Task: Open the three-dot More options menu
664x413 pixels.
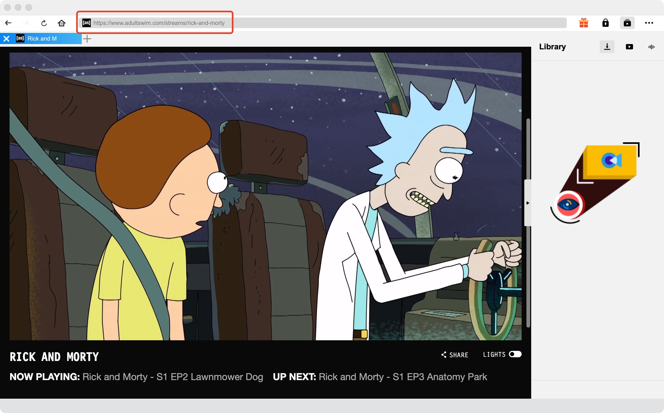Action: 649,23
